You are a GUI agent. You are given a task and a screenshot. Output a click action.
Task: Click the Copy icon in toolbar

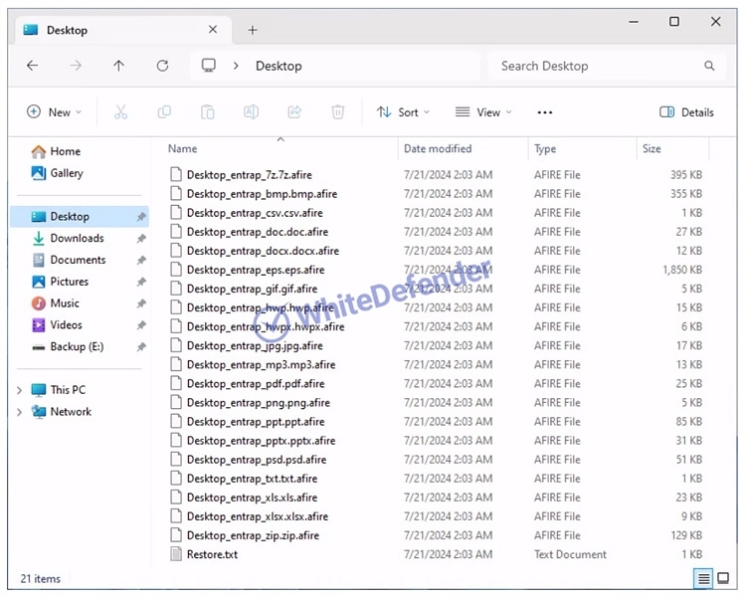click(x=164, y=112)
